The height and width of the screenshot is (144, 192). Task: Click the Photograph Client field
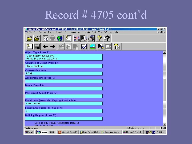click(x=64, y=96)
